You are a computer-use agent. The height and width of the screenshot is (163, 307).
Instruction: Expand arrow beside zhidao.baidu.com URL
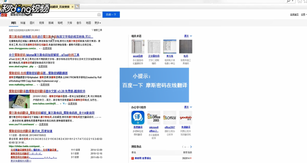pyautogui.click(x=43, y=147)
